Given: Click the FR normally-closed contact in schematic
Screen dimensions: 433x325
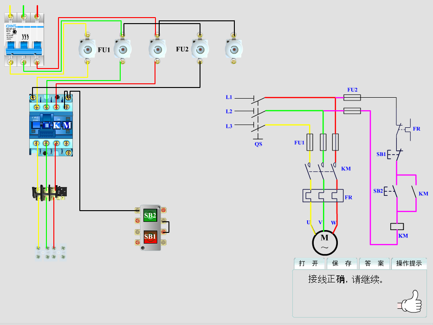Looking at the screenshot, I should tap(403, 129).
